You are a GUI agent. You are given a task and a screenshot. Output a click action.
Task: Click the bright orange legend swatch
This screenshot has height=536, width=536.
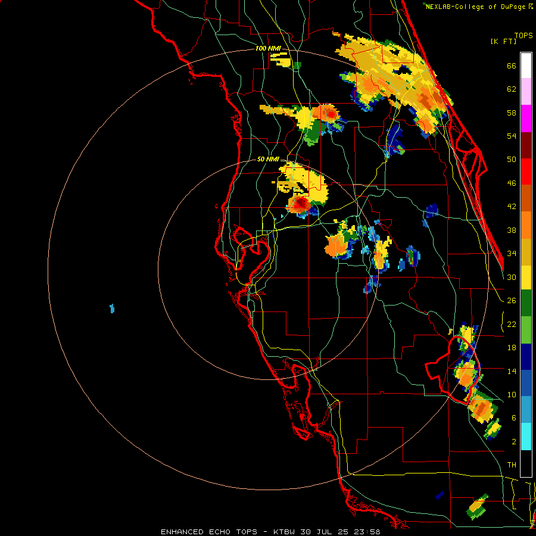pos(526,225)
